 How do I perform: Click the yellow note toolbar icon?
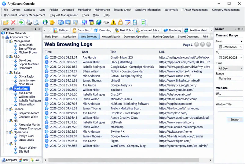click(52, 22)
